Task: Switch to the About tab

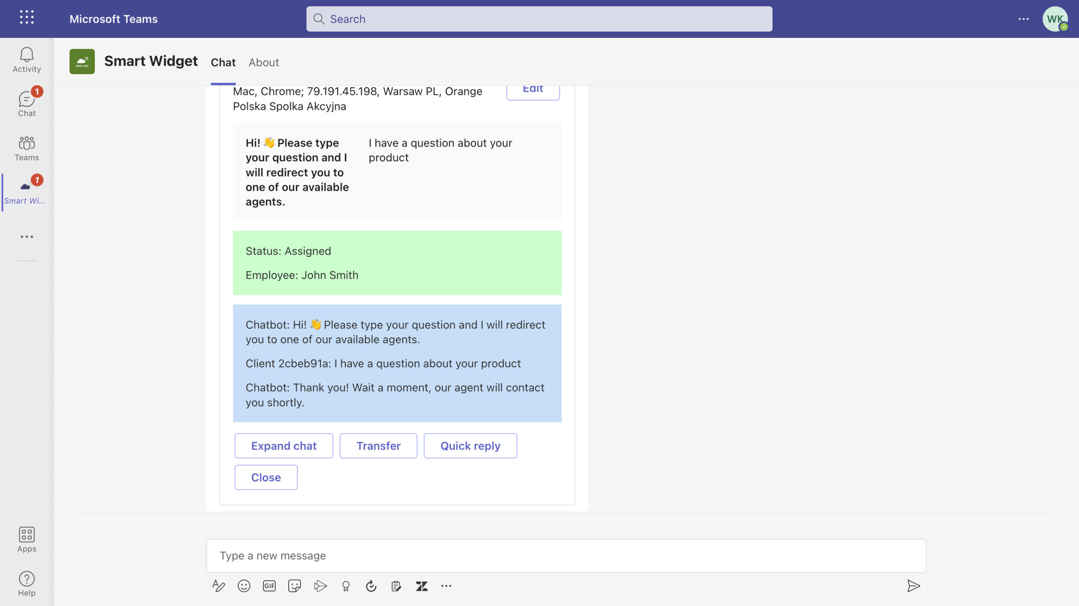Action: tap(263, 62)
